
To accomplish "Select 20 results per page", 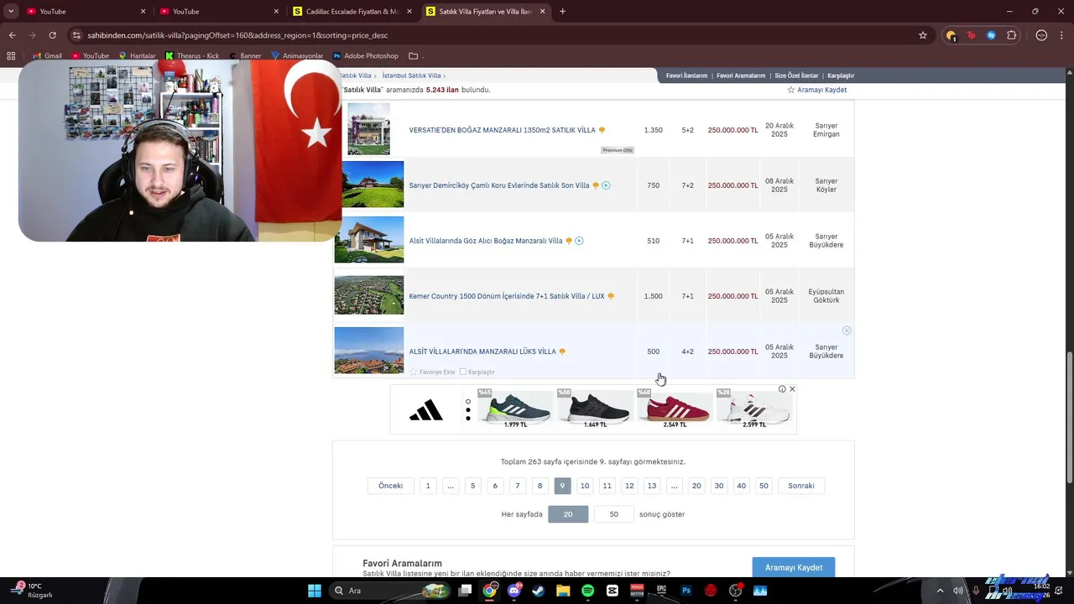I will coord(568,514).
